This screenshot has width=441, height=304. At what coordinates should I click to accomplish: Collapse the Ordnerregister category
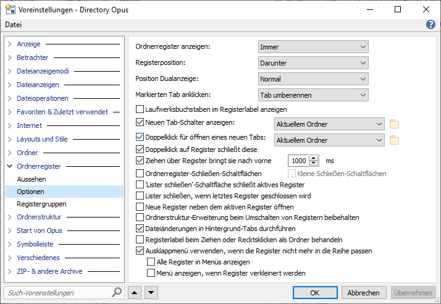[10, 166]
